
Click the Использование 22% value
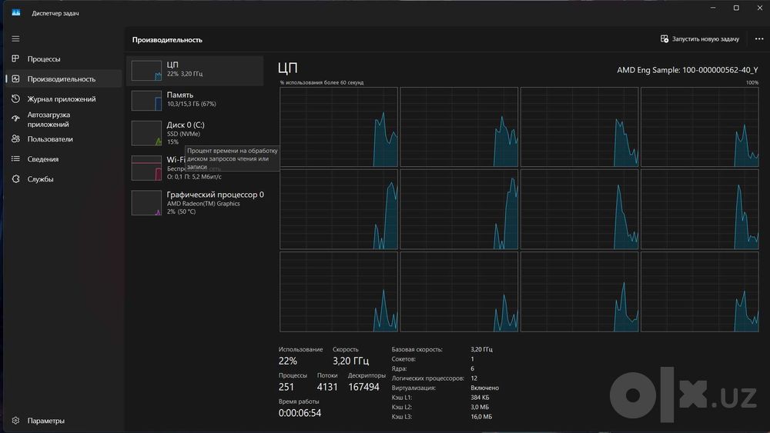[288, 361]
